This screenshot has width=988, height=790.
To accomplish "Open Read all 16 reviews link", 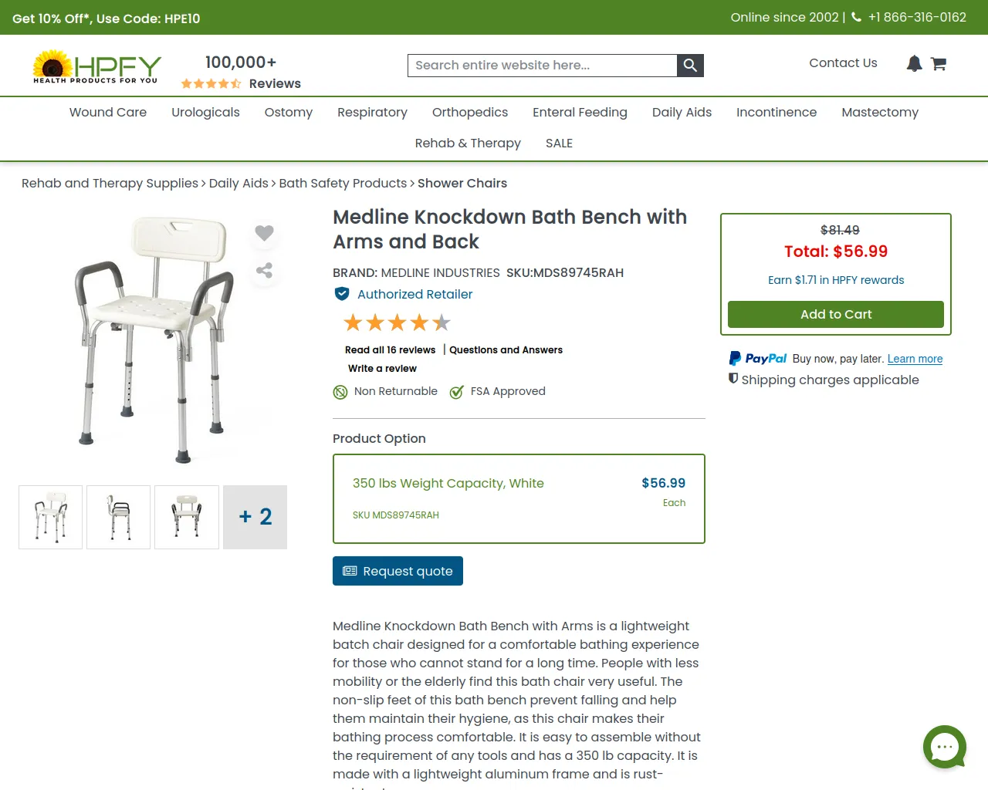I will [x=390, y=349].
